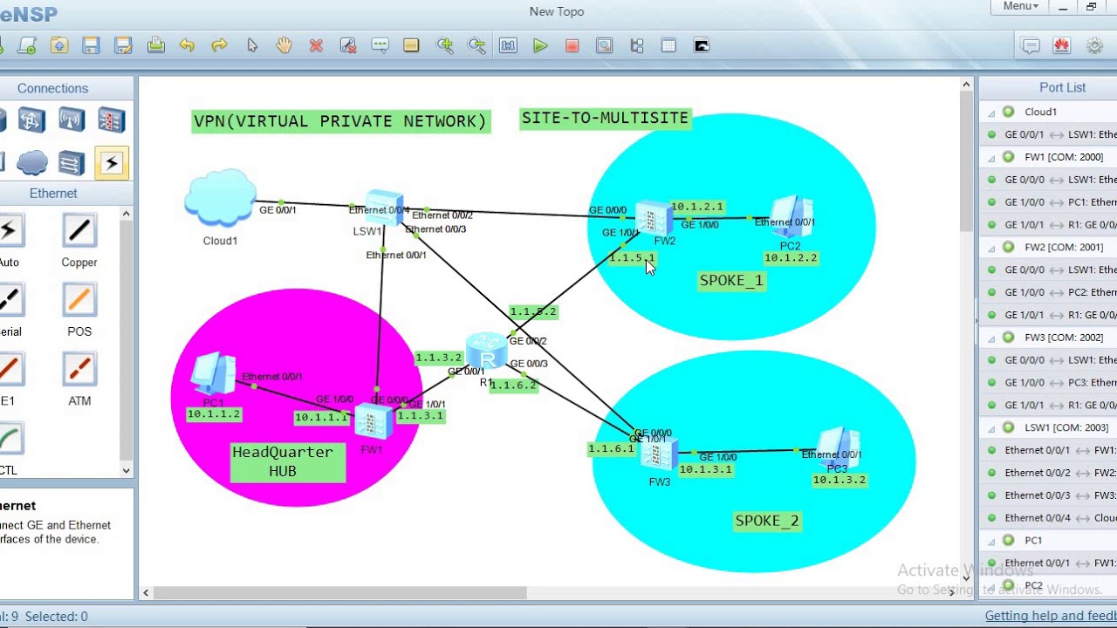Click the Save As icon with pencil

(123, 45)
